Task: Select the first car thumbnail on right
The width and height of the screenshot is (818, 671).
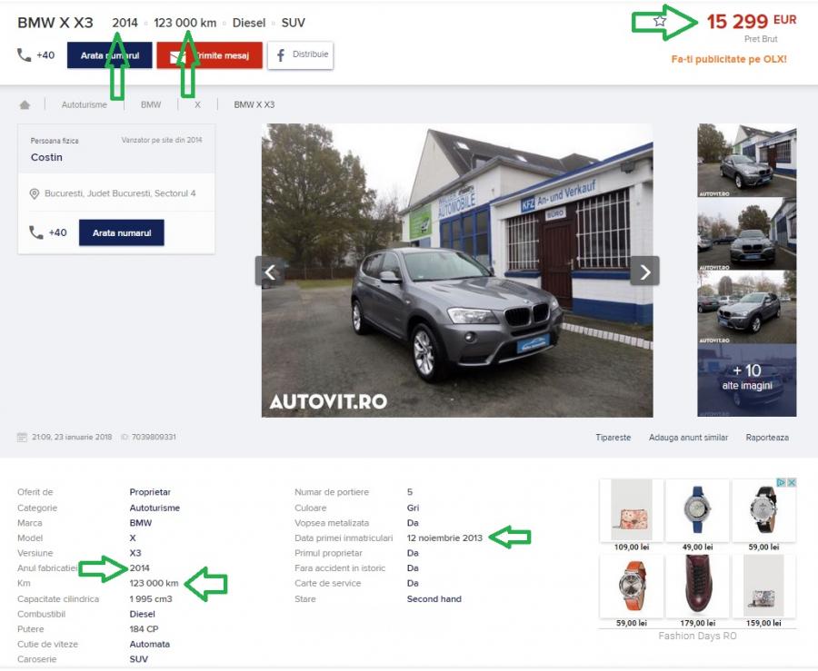Action: (x=746, y=160)
